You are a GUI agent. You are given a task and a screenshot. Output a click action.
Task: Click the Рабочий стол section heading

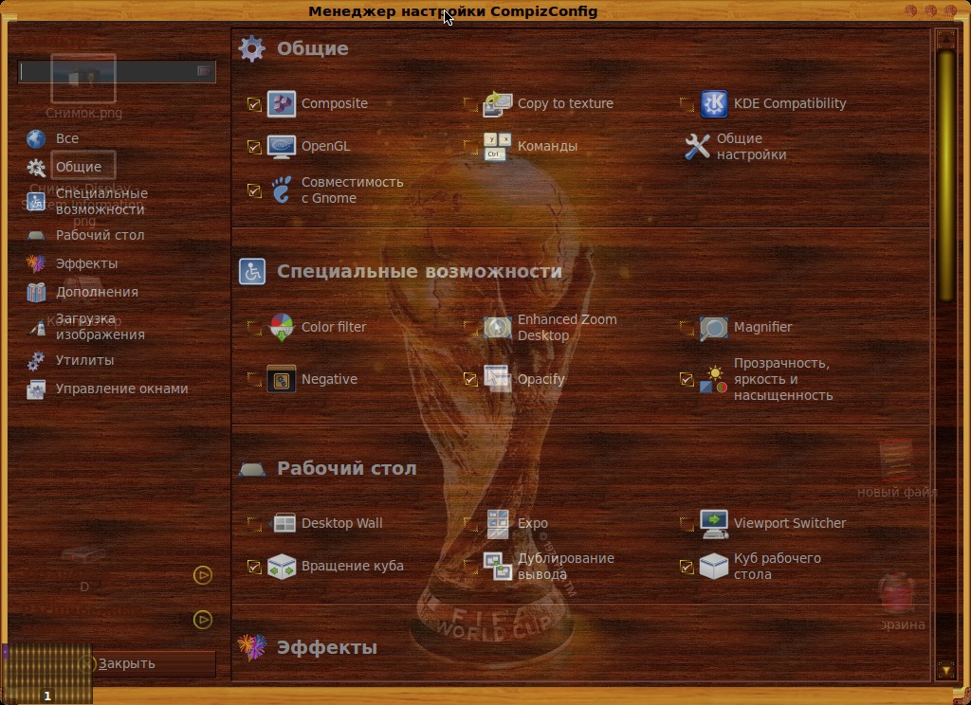pos(347,468)
